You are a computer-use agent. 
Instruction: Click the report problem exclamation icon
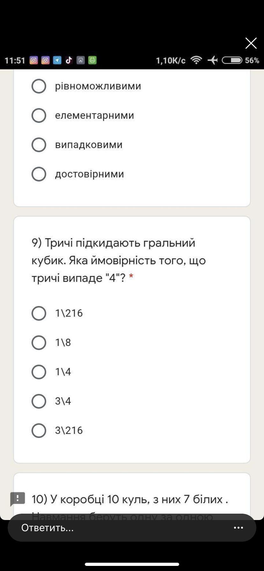(18, 499)
